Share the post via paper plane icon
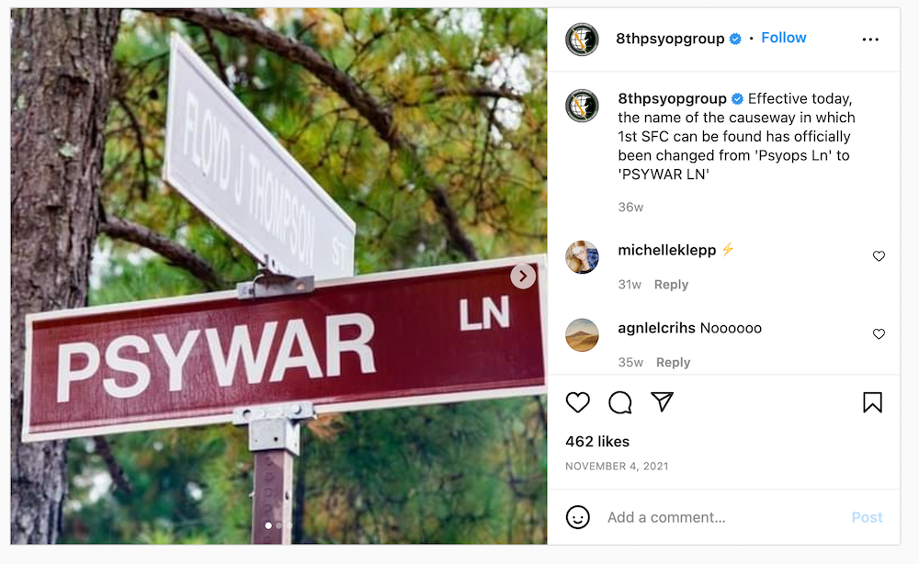 [662, 401]
